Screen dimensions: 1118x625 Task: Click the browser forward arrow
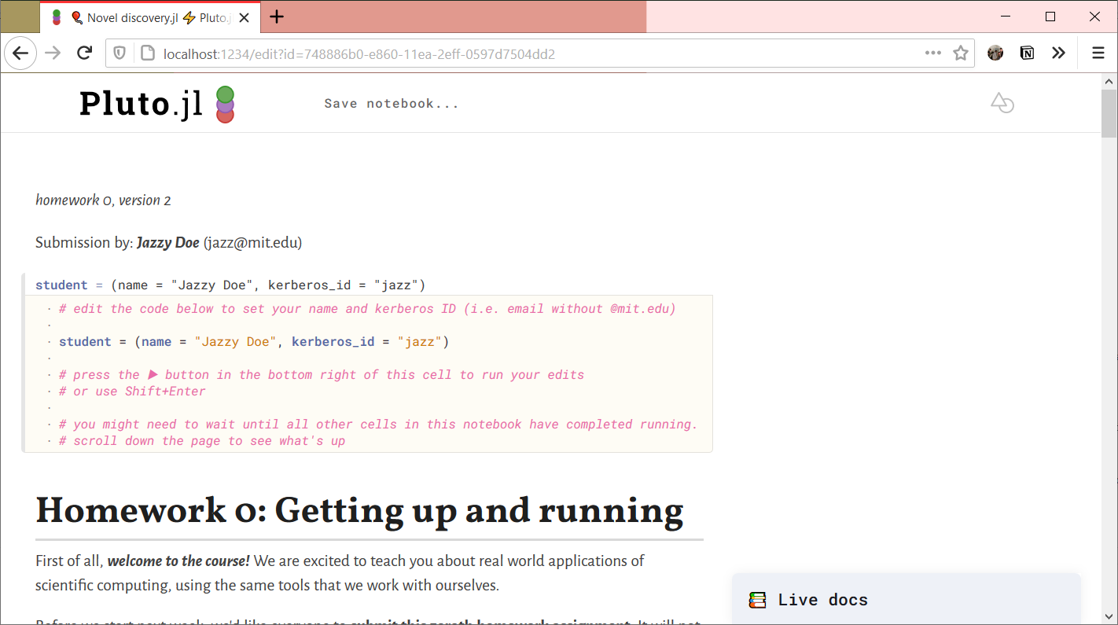point(53,53)
